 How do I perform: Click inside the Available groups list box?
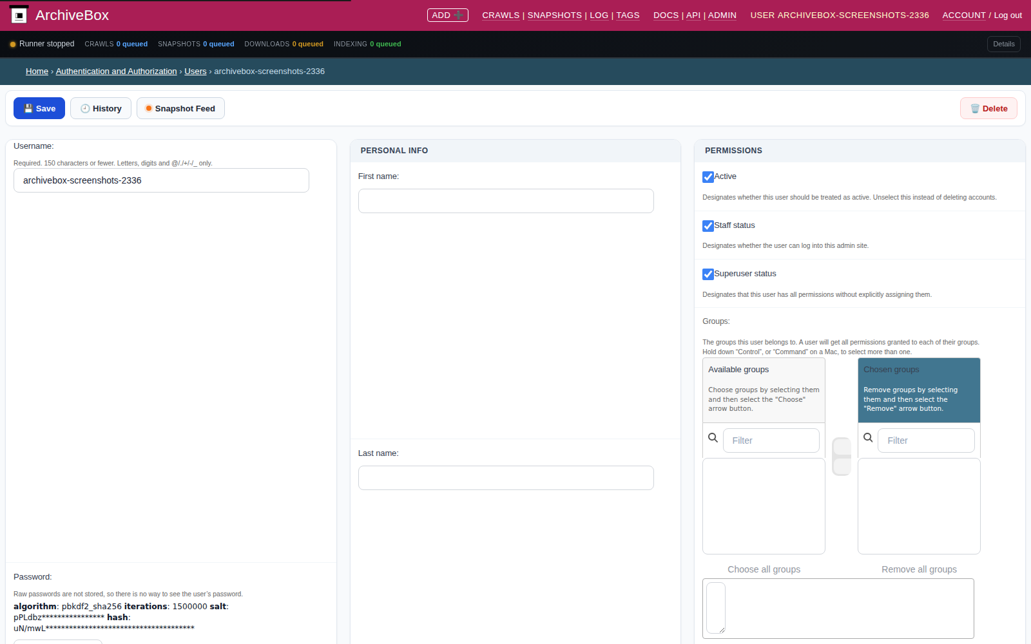[x=764, y=506]
